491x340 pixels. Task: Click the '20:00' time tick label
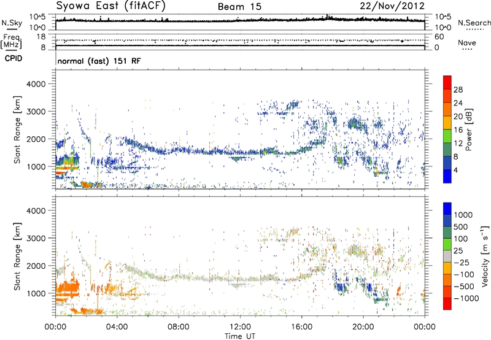363,327
